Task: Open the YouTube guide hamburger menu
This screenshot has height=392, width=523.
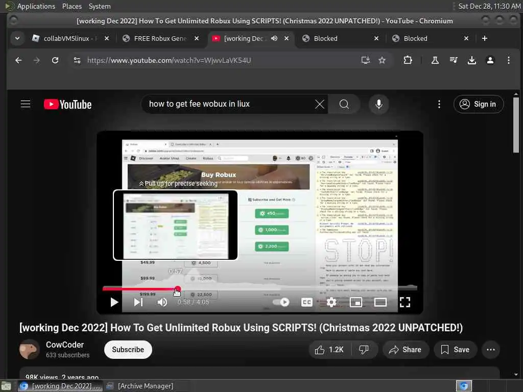Action: (26, 104)
